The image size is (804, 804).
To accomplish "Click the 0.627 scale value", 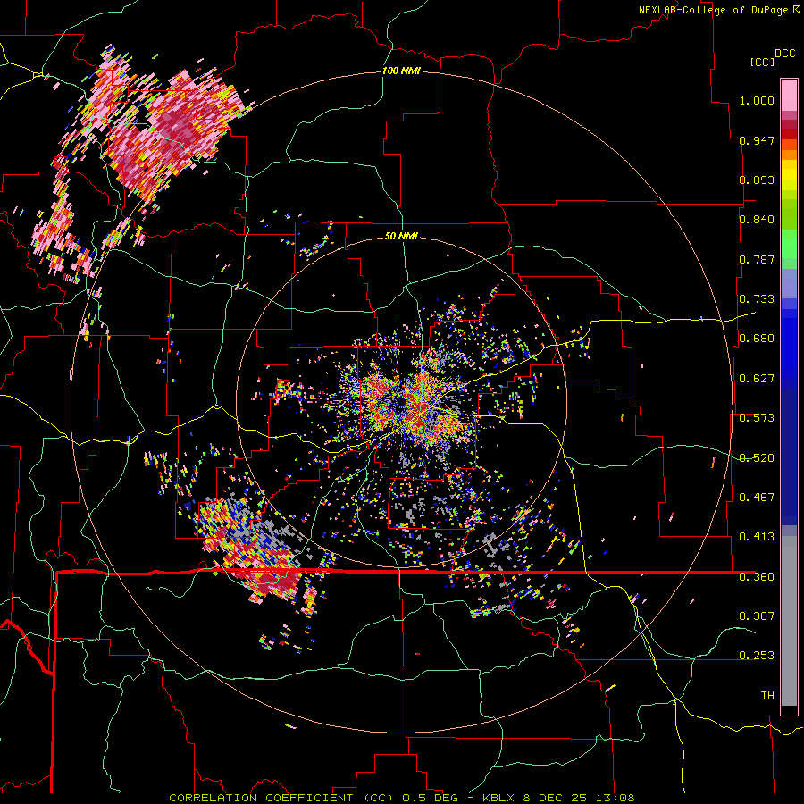I will 757,379.
